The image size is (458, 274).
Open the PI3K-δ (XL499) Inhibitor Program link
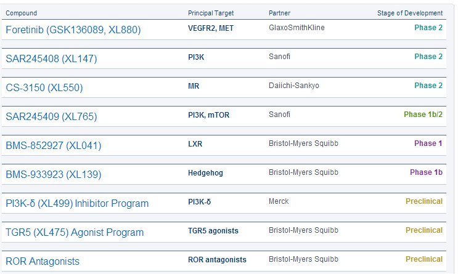coord(77,203)
